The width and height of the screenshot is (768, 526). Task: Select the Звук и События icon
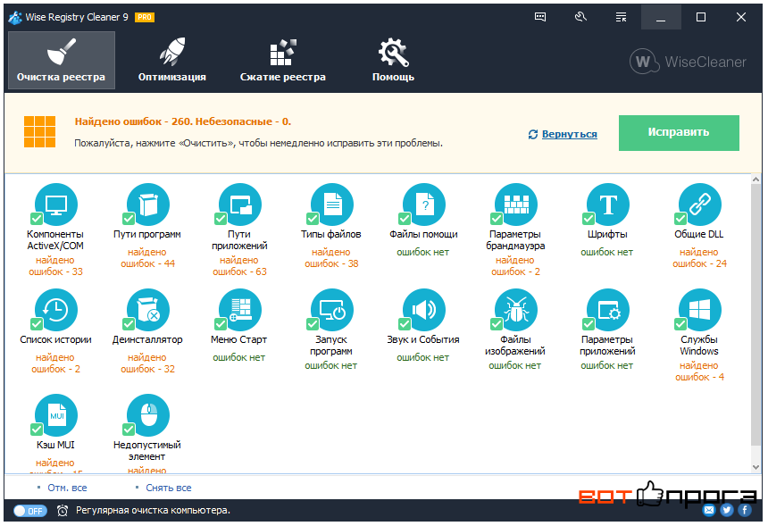pyautogui.click(x=424, y=310)
